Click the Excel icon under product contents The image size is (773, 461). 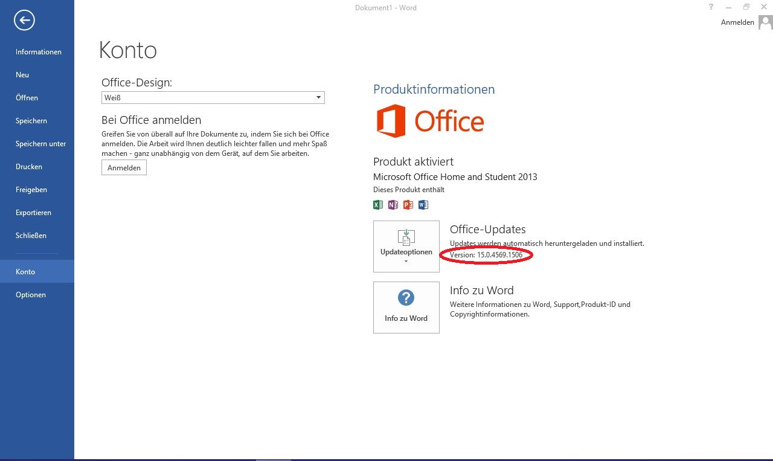coord(378,205)
